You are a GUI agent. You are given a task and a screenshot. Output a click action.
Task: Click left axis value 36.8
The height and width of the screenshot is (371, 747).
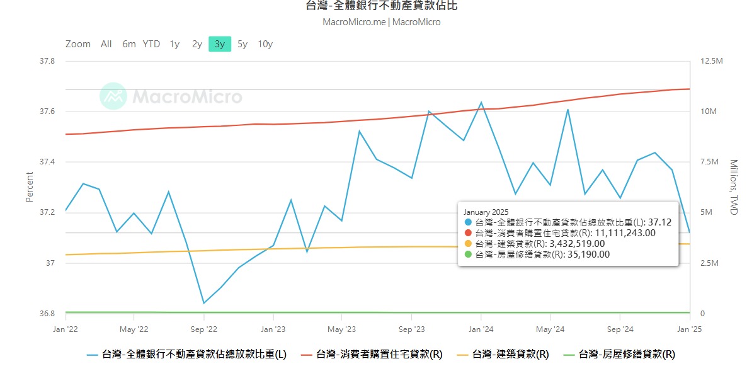click(x=47, y=314)
